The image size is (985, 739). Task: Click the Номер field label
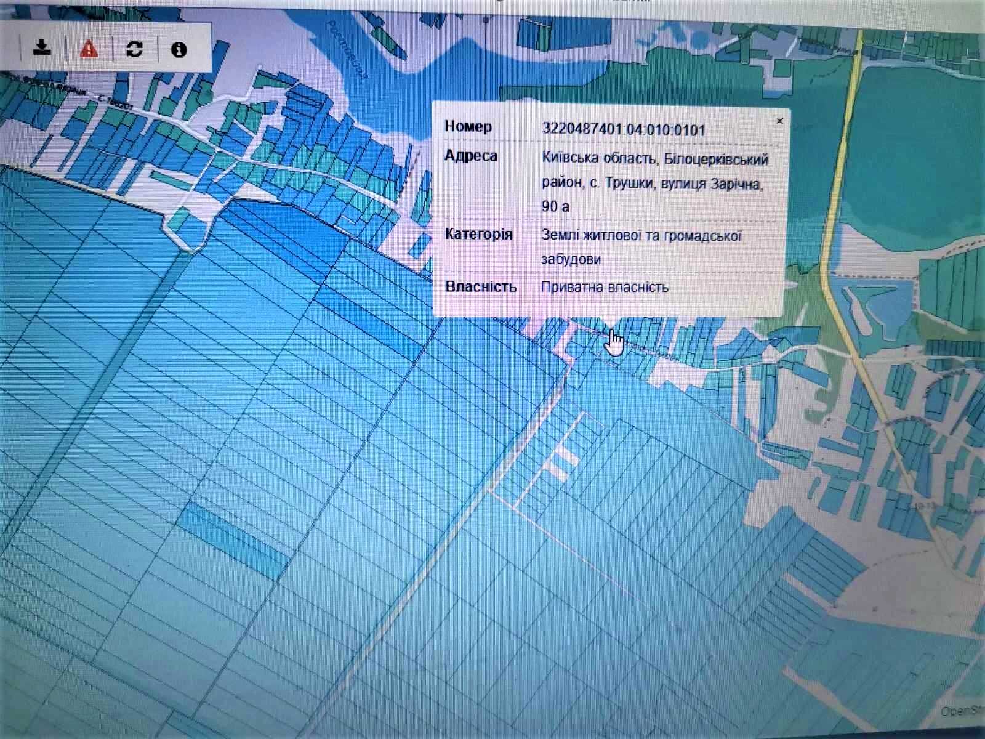pyautogui.click(x=468, y=127)
